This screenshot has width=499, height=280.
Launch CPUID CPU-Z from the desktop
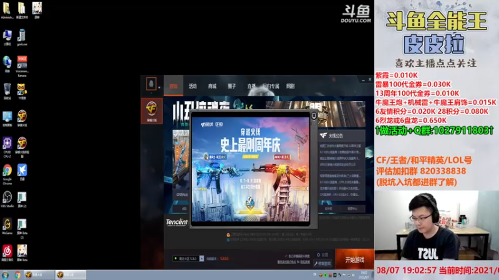click(7, 147)
